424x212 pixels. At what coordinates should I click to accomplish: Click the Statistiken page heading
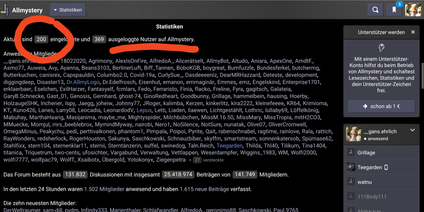(170, 26)
